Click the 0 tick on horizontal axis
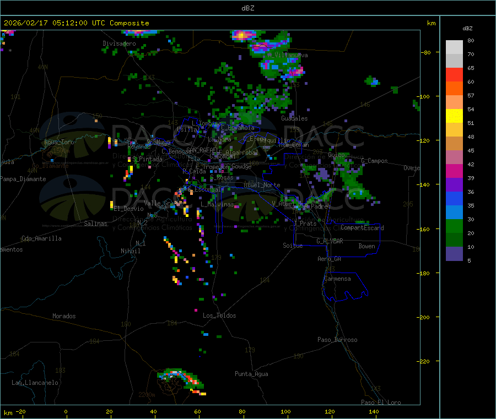Image resolution: width=496 pixels, height=419 pixels. coord(66,412)
